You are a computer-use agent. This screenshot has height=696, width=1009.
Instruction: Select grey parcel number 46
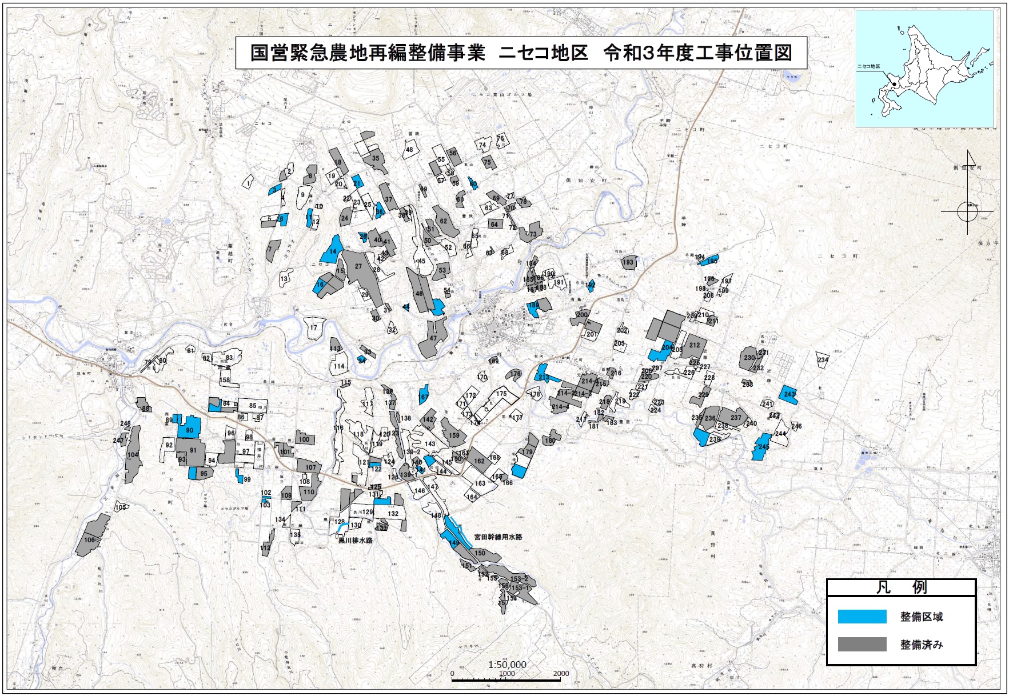coord(420,292)
